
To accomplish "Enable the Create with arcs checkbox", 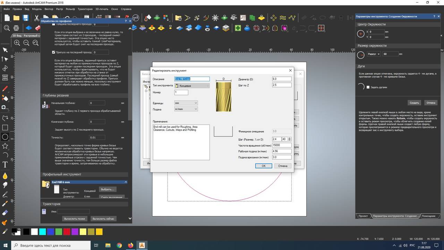I will tap(368, 87).
